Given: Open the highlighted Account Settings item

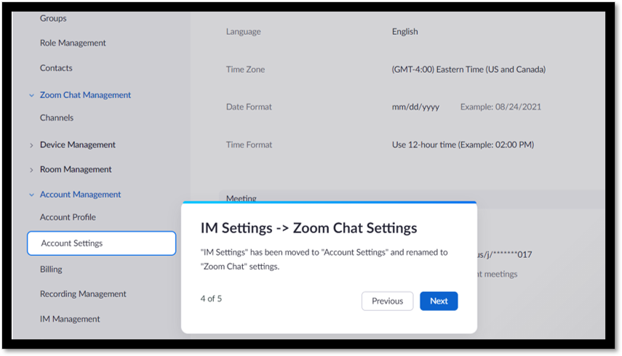Looking at the screenshot, I should tap(102, 243).
